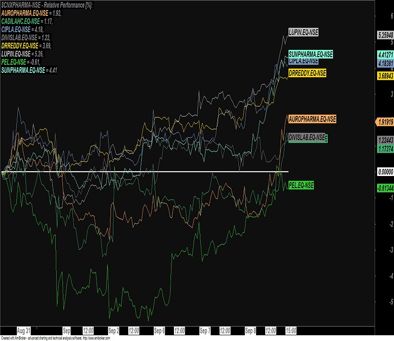Click the 15:00 time marker
This screenshot has height=341, width=394.
tap(291, 331)
